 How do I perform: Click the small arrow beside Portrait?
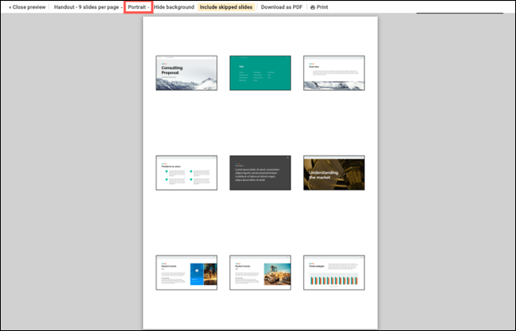(x=148, y=7)
